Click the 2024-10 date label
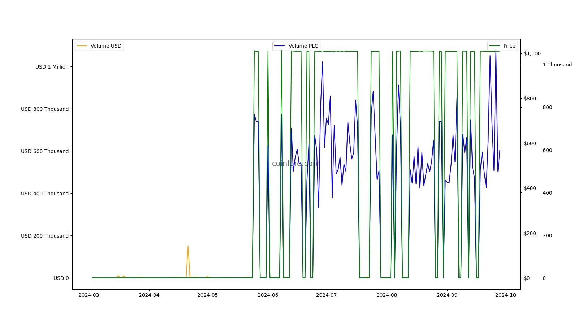Image resolution: width=578 pixels, height=325 pixels. 506,295
